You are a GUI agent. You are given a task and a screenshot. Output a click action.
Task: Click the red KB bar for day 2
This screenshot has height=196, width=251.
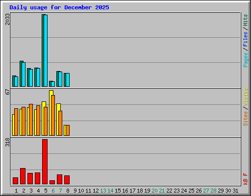pyautogui.click(x=23, y=176)
